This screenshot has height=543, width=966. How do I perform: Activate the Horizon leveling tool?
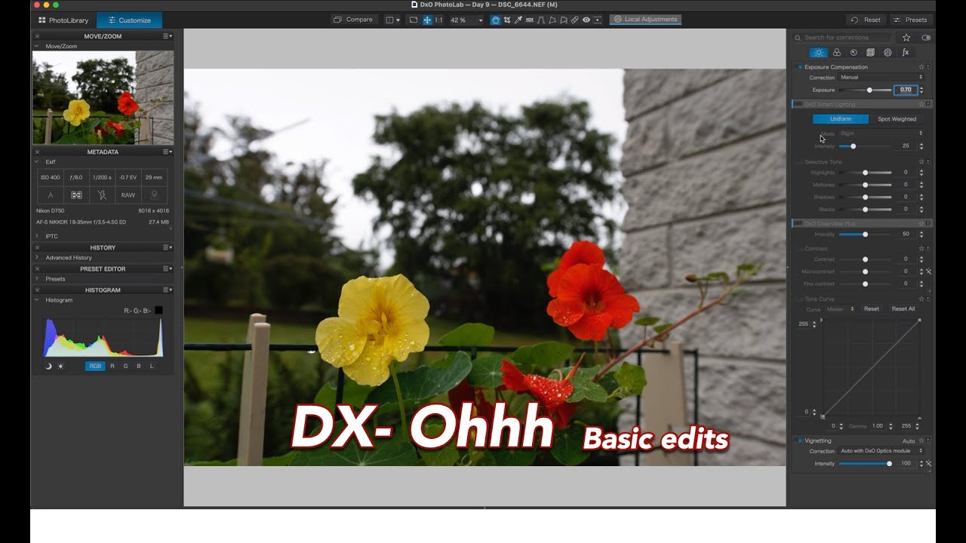529,20
